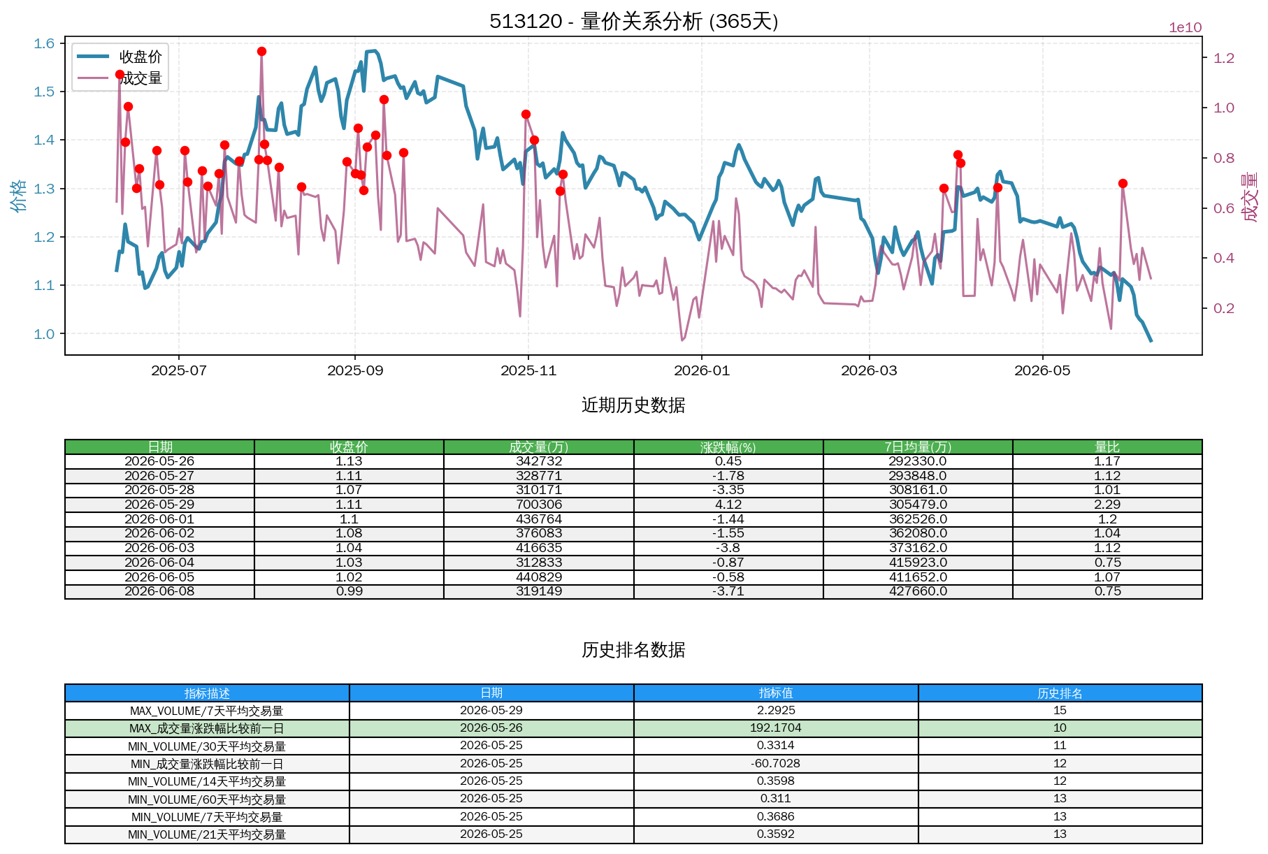Click the 历史排名数据 section heading
Screen dimensions: 1268x854
click(x=633, y=650)
